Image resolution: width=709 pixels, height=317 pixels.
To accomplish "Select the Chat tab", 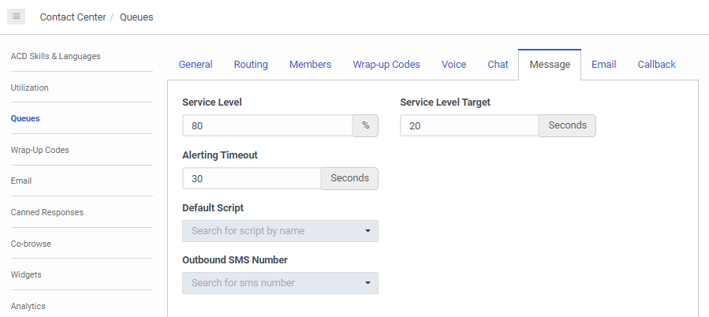I will pyautogui.click(x=498, y=65).
